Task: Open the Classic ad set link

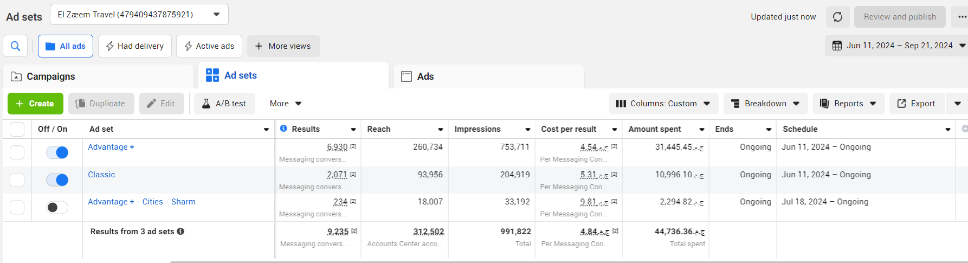Action: (x=101, y=175)
